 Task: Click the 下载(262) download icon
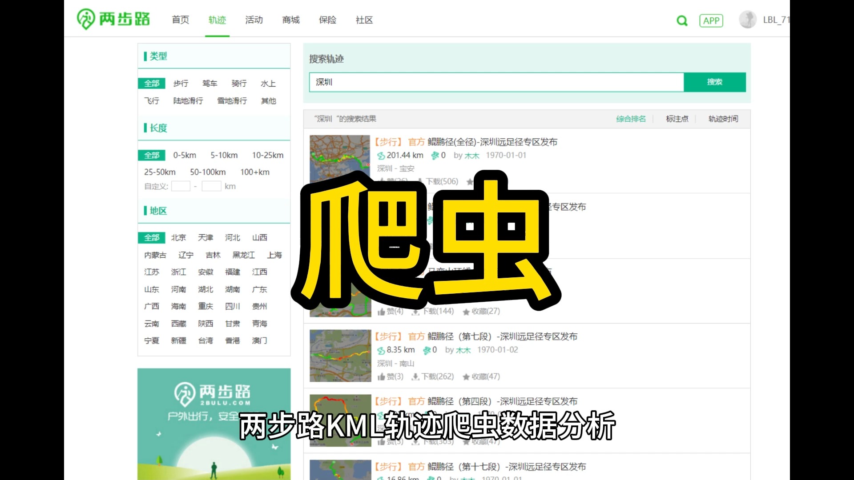pos(415,376)
